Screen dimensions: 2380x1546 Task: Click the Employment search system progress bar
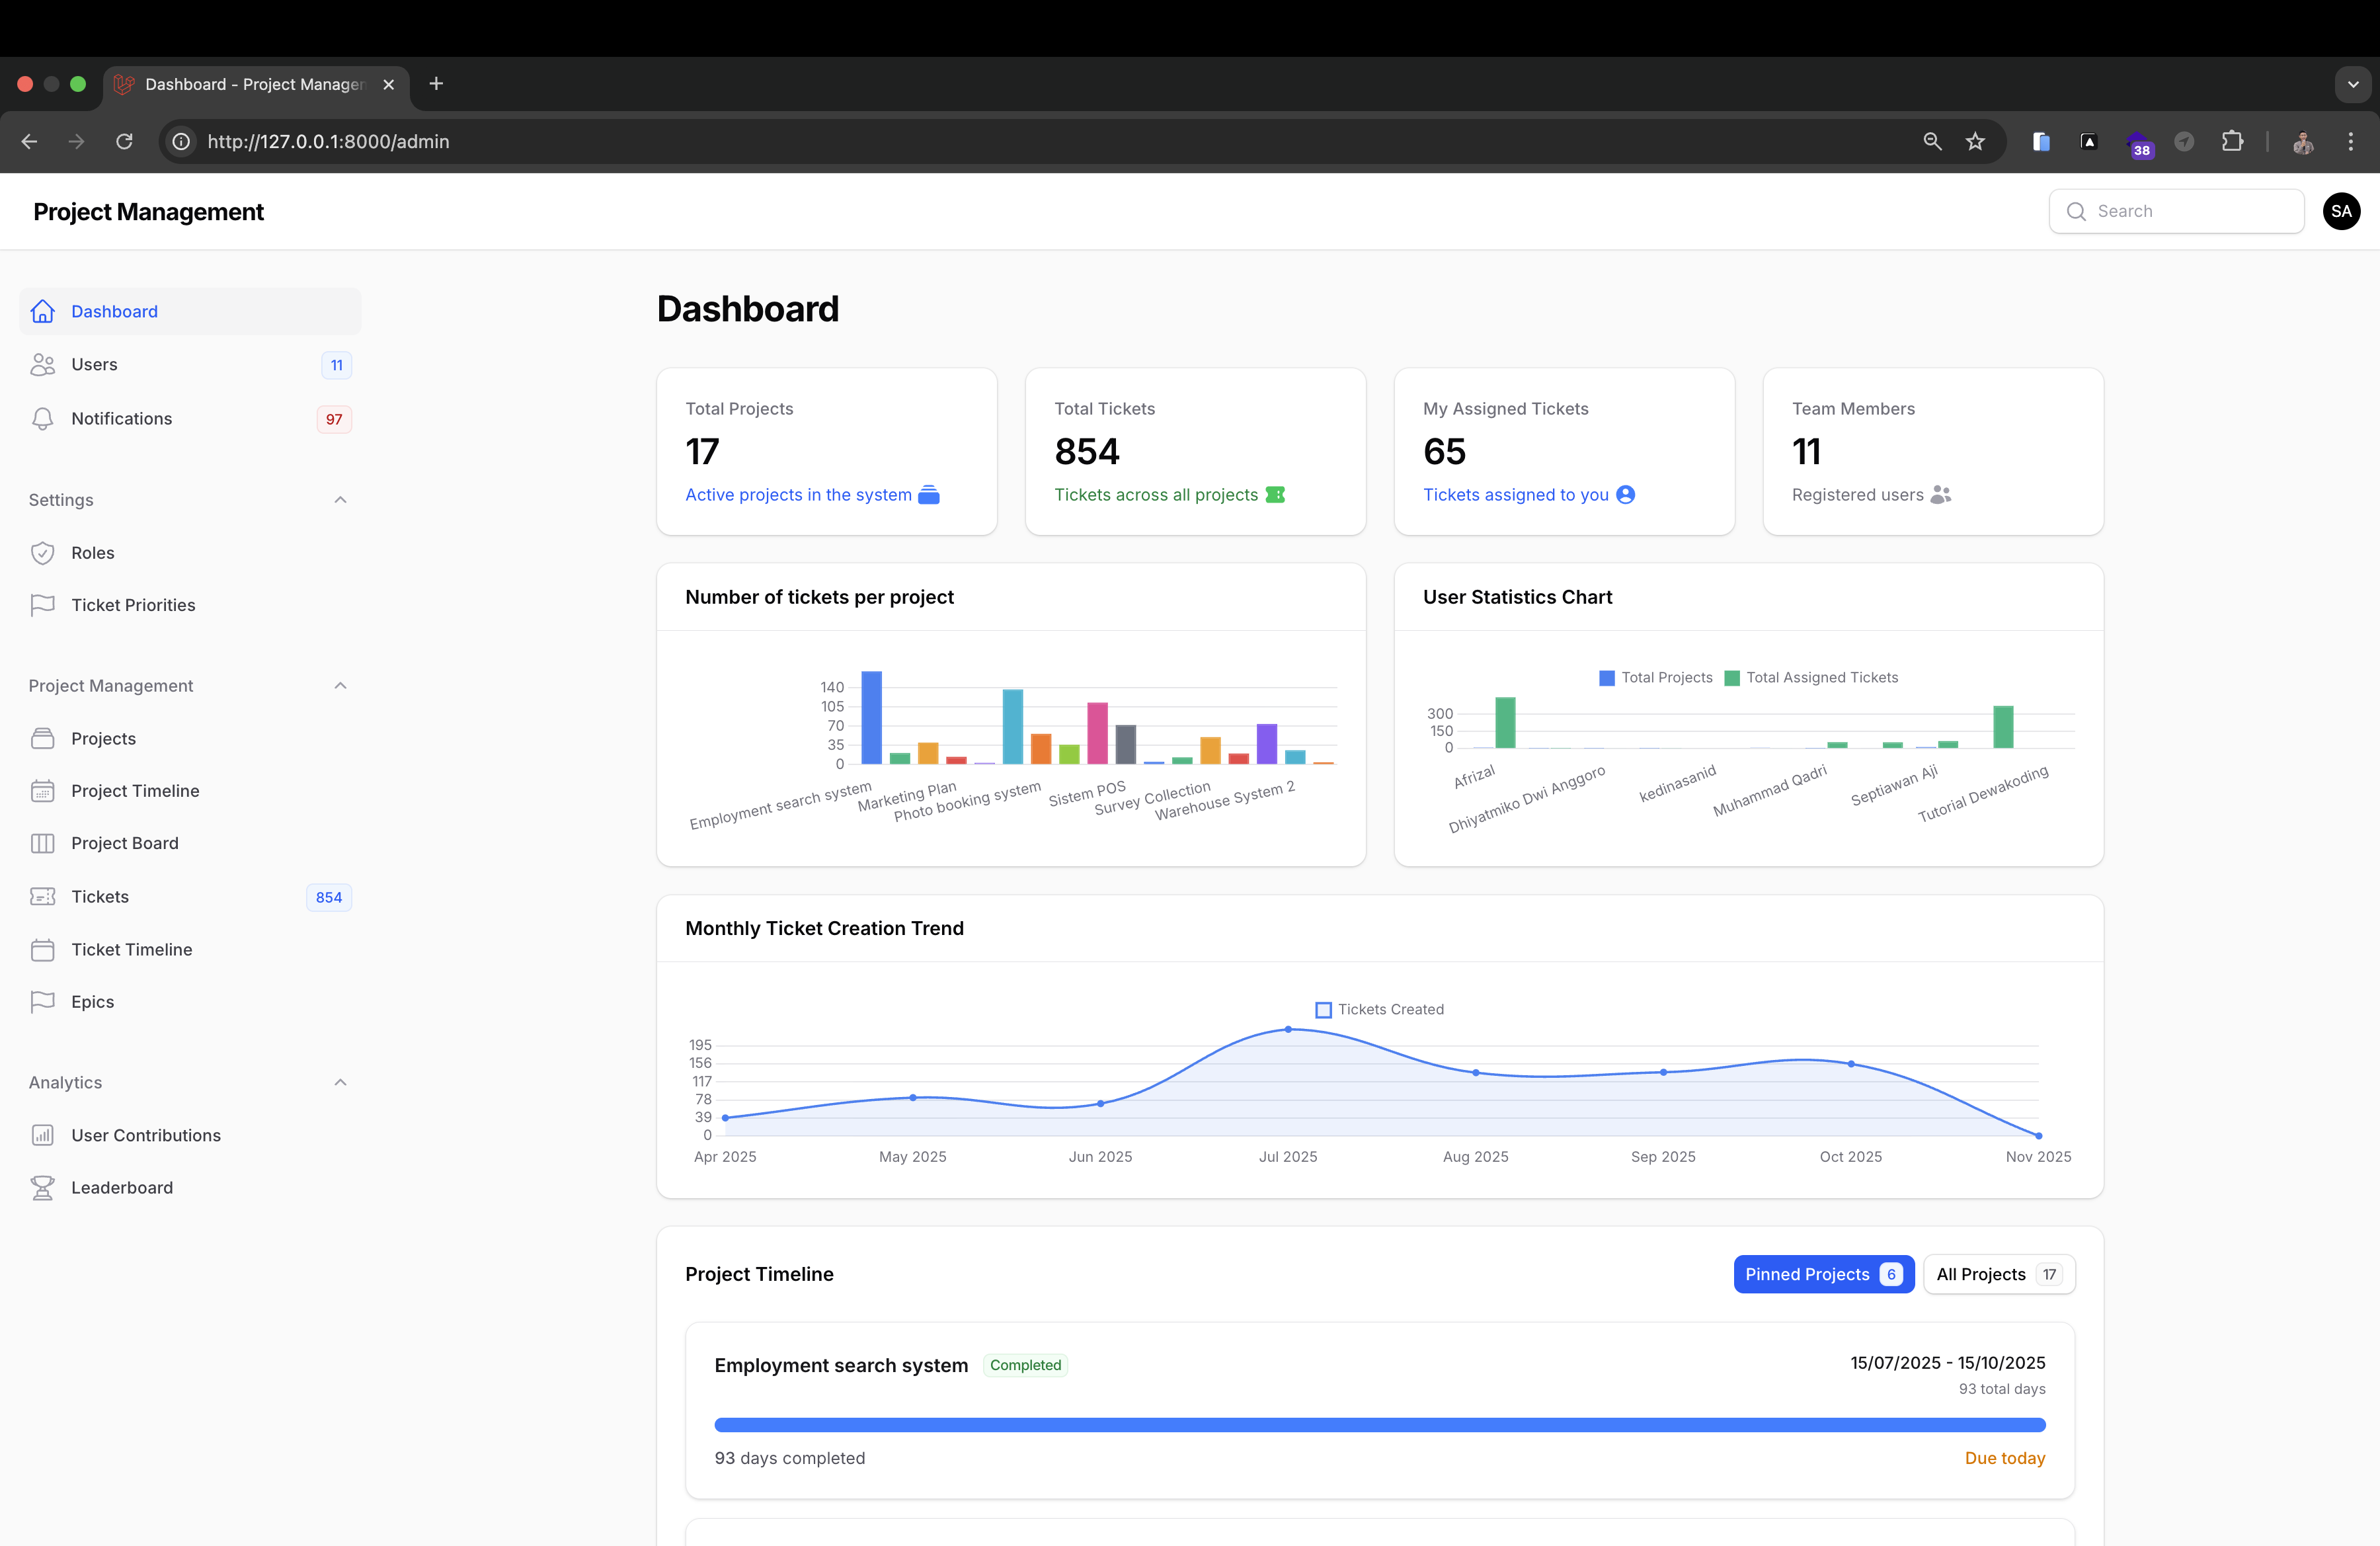[x=1379, y=1424]
